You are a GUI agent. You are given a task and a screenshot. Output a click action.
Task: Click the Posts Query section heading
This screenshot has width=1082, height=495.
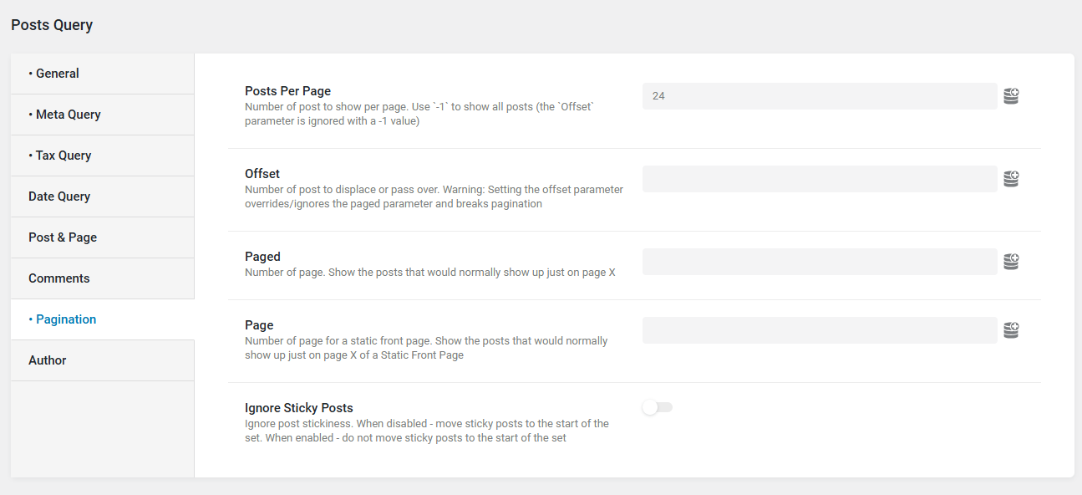52,25
